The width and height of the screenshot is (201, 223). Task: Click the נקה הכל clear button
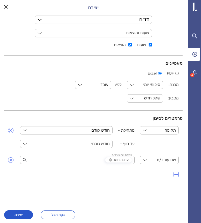[58, 215]
